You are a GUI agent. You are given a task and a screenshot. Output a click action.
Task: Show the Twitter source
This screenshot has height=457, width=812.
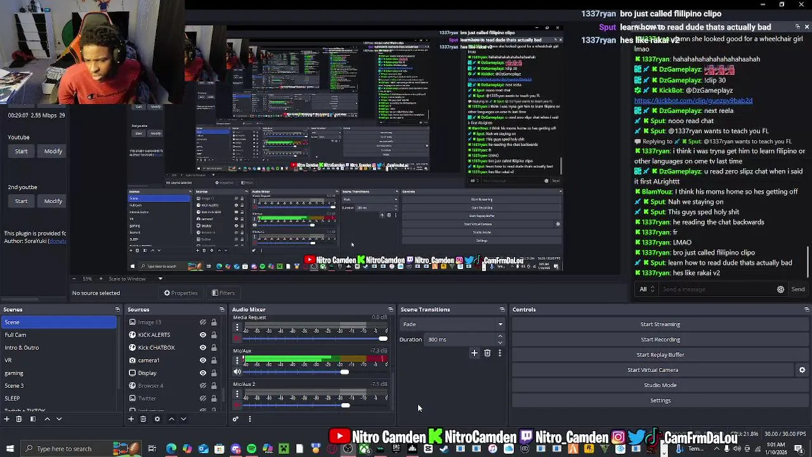click(203, 399)
